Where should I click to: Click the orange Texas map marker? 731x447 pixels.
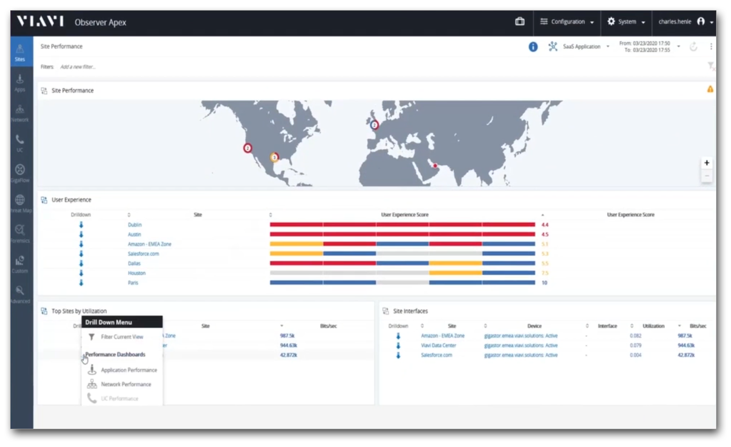[x=274, y=157]
